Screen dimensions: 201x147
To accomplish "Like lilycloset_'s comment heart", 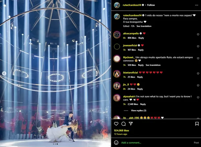I will click(198, 58).
